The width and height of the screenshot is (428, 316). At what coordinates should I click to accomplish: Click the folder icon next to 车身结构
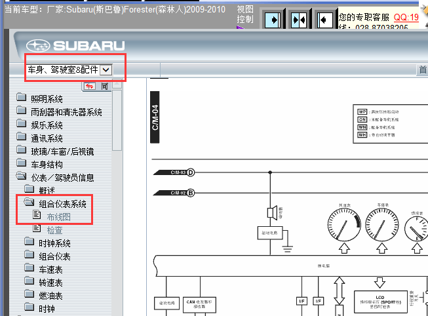(21, 163)
